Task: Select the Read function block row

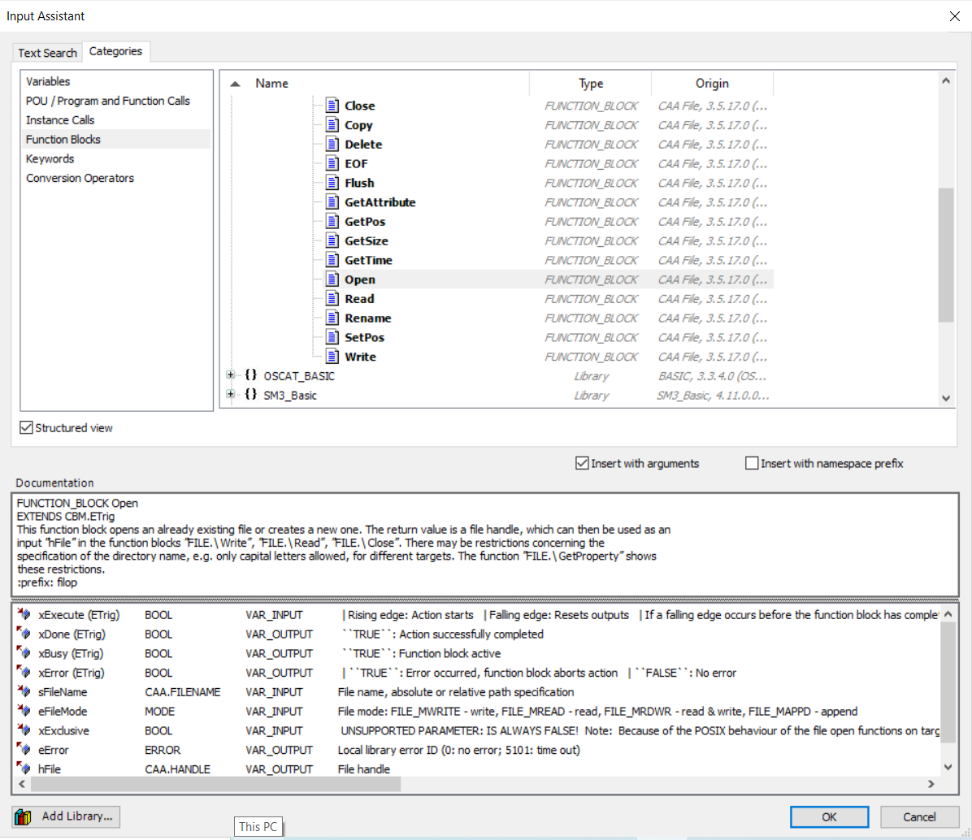Action: coord(359,299)
